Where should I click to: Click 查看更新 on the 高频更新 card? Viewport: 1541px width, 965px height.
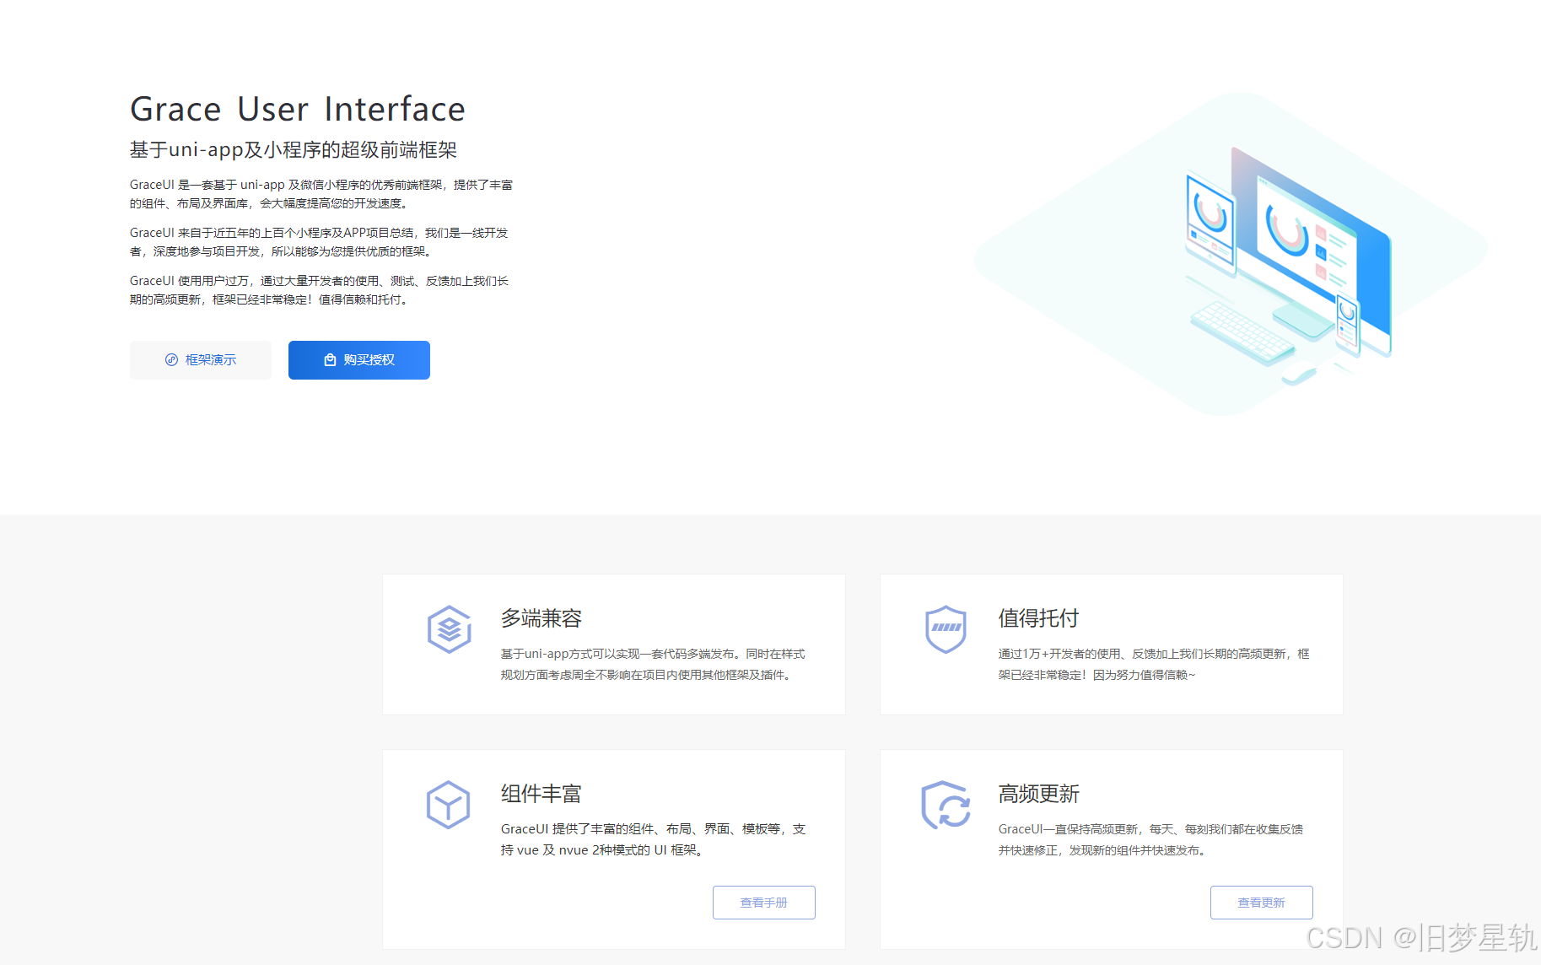click(x=1261, y=902)
